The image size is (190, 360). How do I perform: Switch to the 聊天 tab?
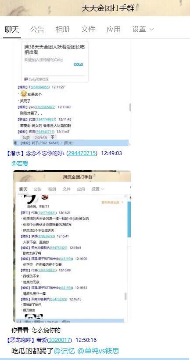point(12,30)
